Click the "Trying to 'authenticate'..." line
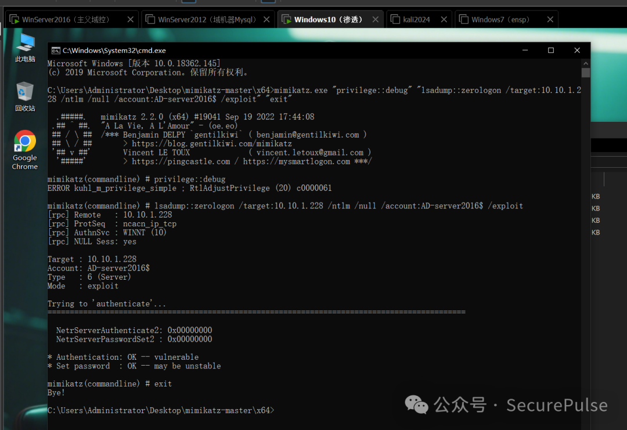The width and height of the screenshot is (627, 430). tap(107, 303)
